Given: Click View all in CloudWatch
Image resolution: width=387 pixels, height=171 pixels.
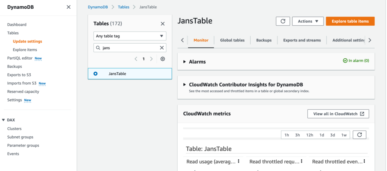Looking at the screenshot, I should pyautogui.click(x=338, y=114).
